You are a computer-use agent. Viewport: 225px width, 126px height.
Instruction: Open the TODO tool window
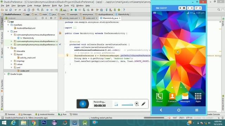(x=73, y=114)
